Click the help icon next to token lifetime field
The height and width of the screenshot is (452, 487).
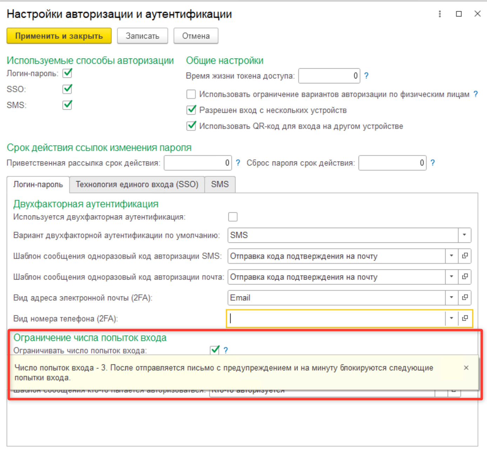tap(366, 76)
